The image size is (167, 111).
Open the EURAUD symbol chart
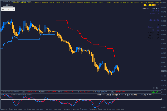click(73, 2)
